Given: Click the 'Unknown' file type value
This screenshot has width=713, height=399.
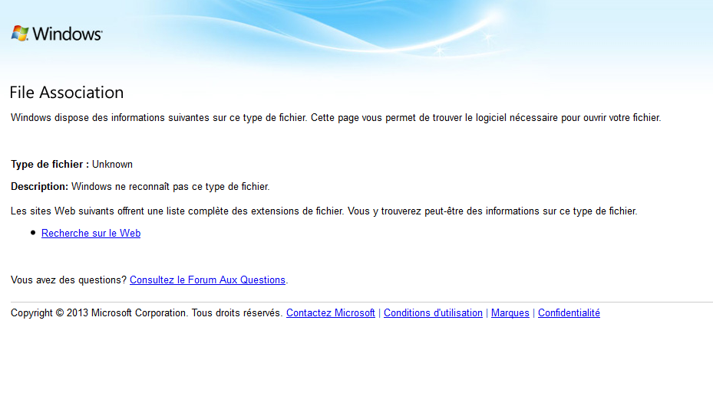Looking at the screenshot, I should coord(112,165).
